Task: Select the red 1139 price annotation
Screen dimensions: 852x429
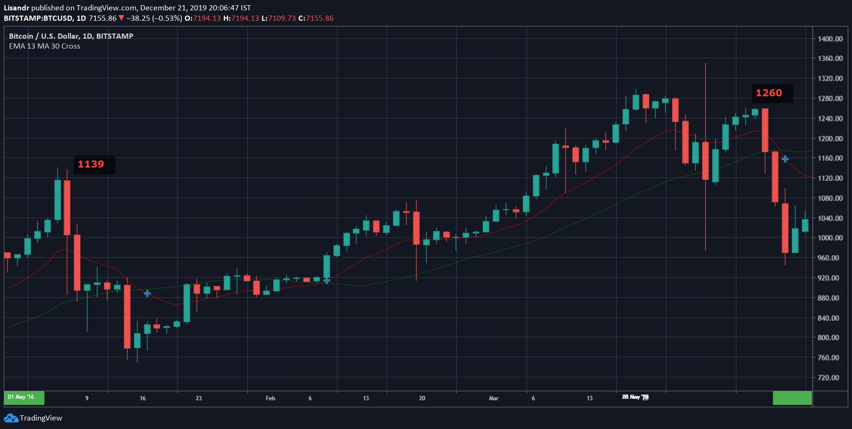Action: (91, 164)
